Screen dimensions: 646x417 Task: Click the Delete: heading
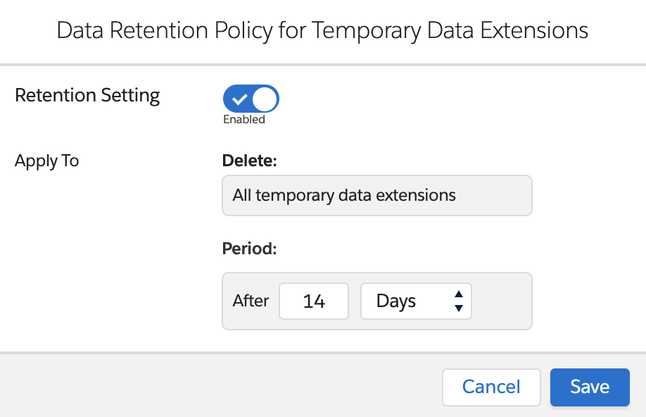pos(250,161)
